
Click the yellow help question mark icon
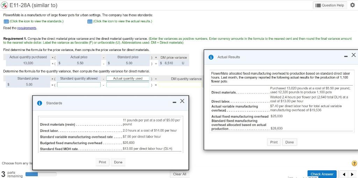coord(354,163)
